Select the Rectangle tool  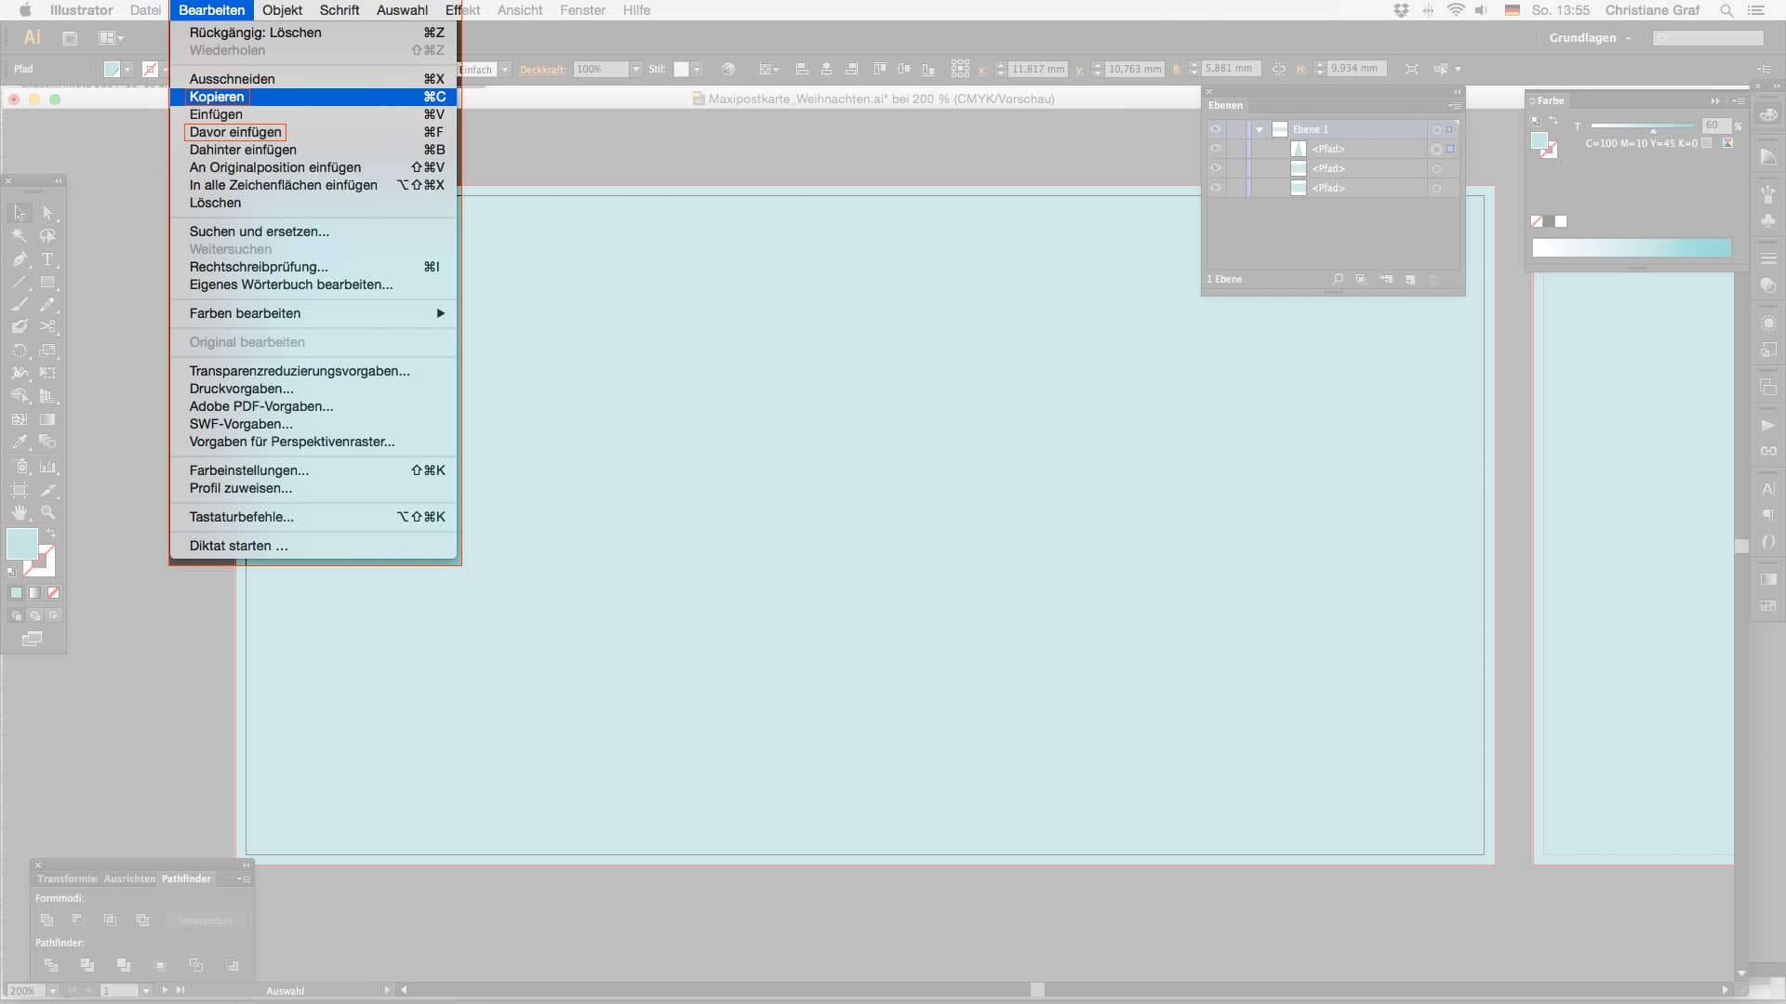coord(47,283)
